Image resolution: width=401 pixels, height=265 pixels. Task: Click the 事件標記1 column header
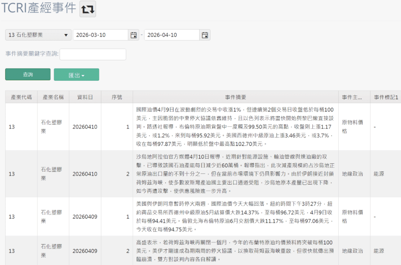point(386,97)
